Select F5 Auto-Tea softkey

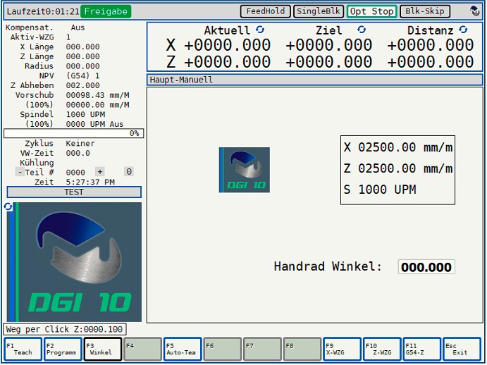pos(183,349)
